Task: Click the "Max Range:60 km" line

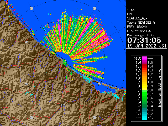Action: click(141, 35)
